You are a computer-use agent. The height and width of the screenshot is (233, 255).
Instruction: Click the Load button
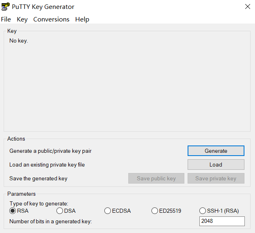click(216, 165)
